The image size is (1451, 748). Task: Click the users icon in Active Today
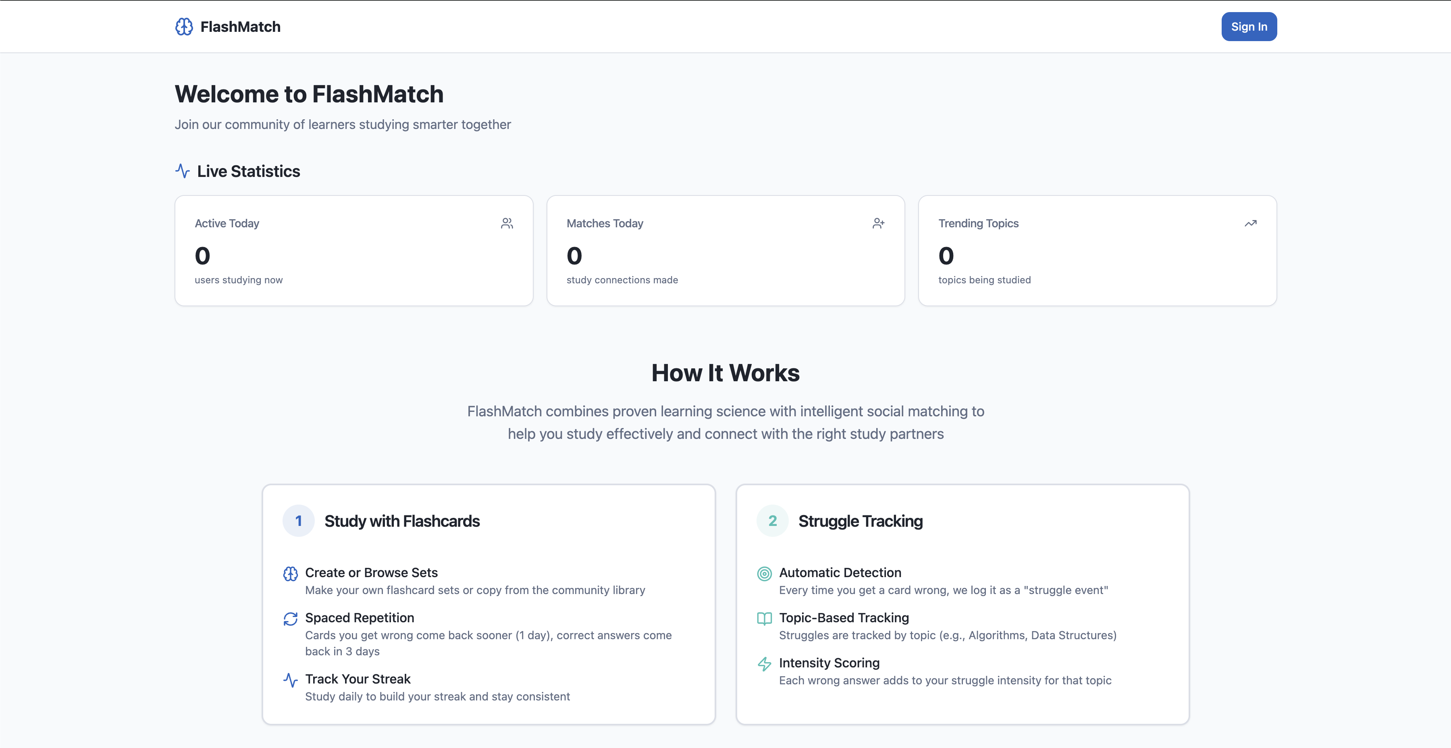pyautogui.click(x=506, y=224)
